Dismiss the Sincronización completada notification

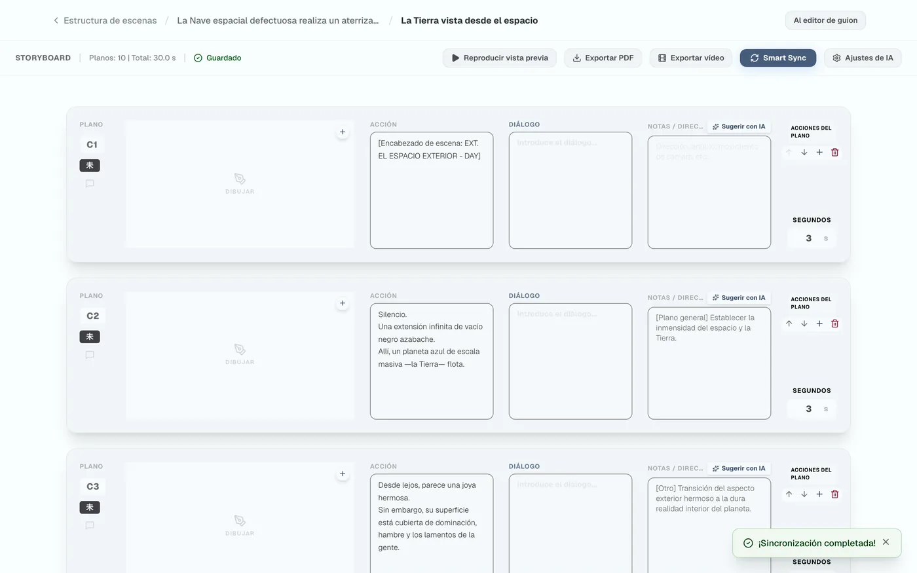click(886, 542)
